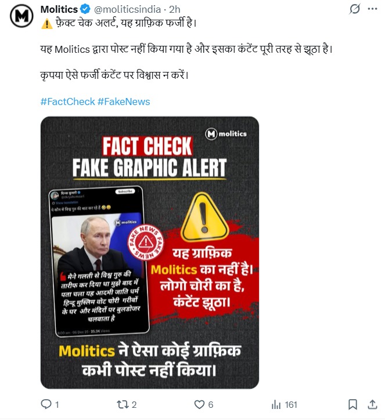Click the Molitics display name

59,9
